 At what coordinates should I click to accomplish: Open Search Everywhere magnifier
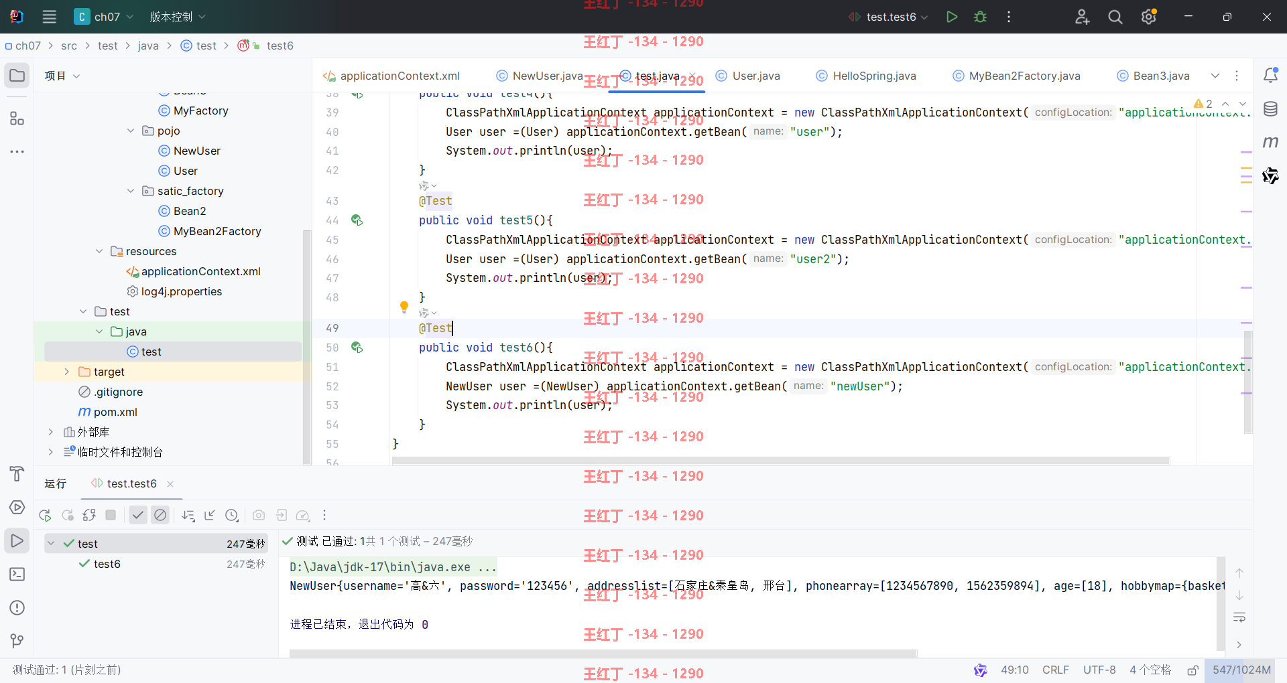click(x=1115, y=17)
